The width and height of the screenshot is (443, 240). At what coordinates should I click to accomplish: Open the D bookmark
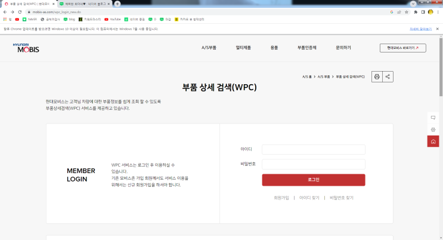click(152, 20)
